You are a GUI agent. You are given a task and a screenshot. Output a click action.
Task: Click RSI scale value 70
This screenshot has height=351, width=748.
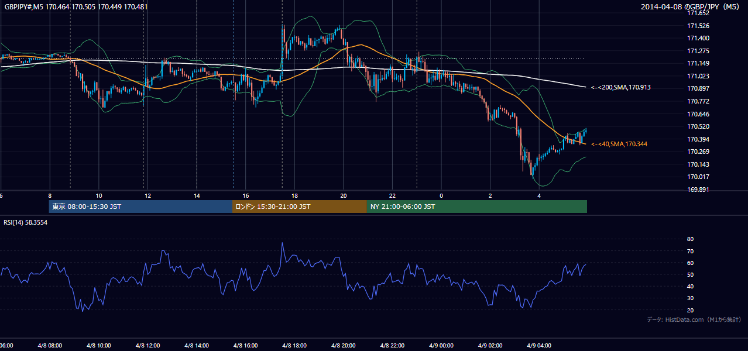[x=690, y=251]
